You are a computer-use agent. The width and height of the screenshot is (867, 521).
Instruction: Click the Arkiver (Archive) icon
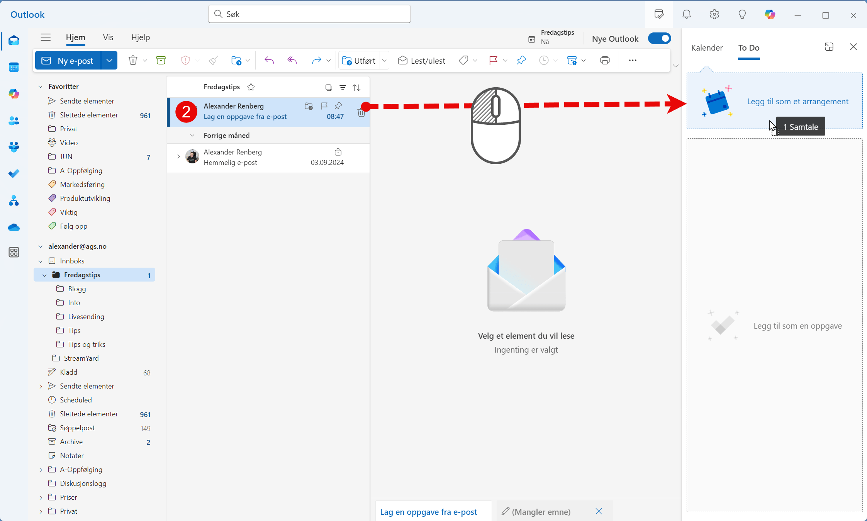click(x=160, y=60)
